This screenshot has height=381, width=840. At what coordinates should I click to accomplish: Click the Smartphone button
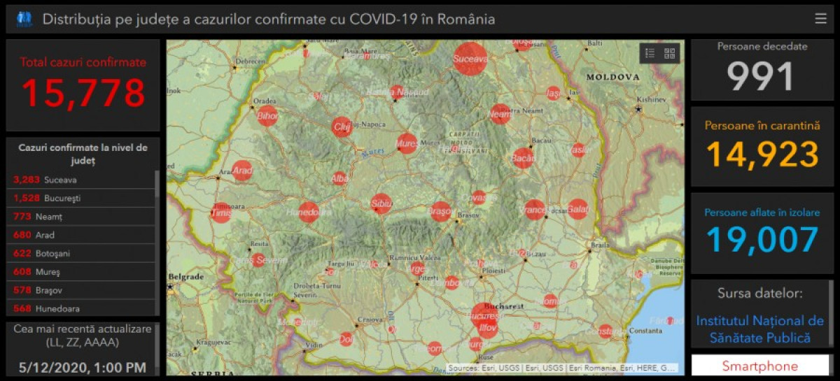pos(759,366)
